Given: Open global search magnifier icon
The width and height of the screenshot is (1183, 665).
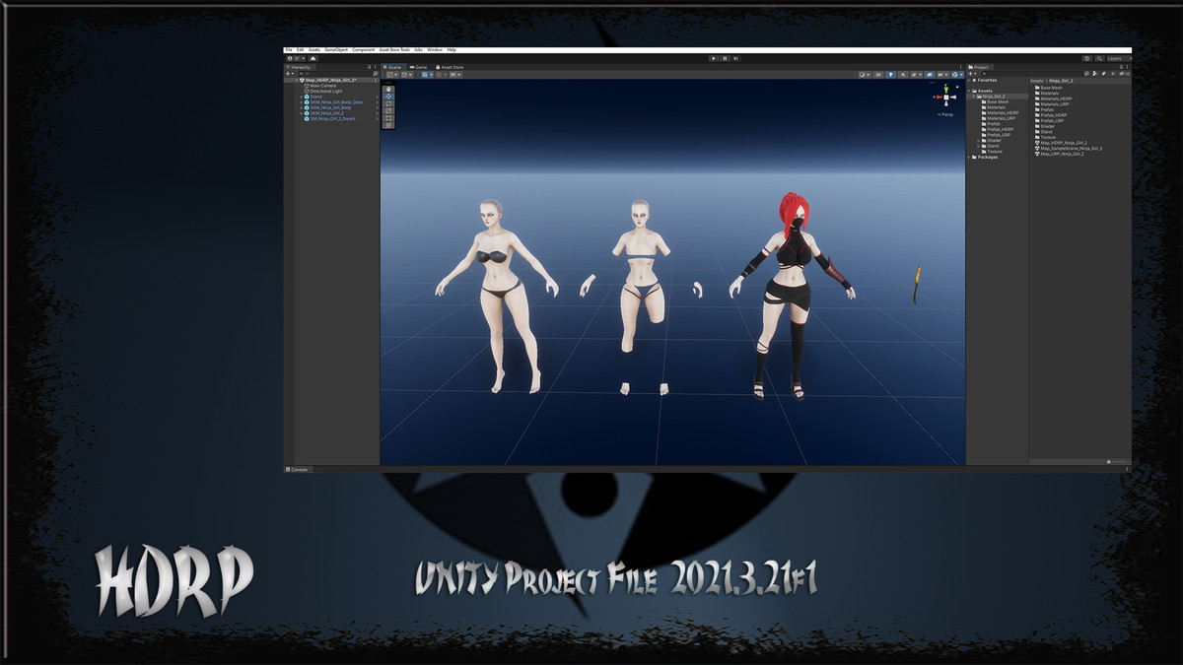Looking at the screenshot, I should tap(1100, 58).
